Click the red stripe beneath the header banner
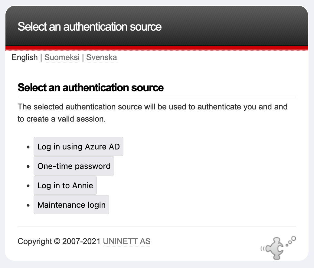The width and height of the screenshot is (314, 268). pyautogui.click(x=157, y=48)
